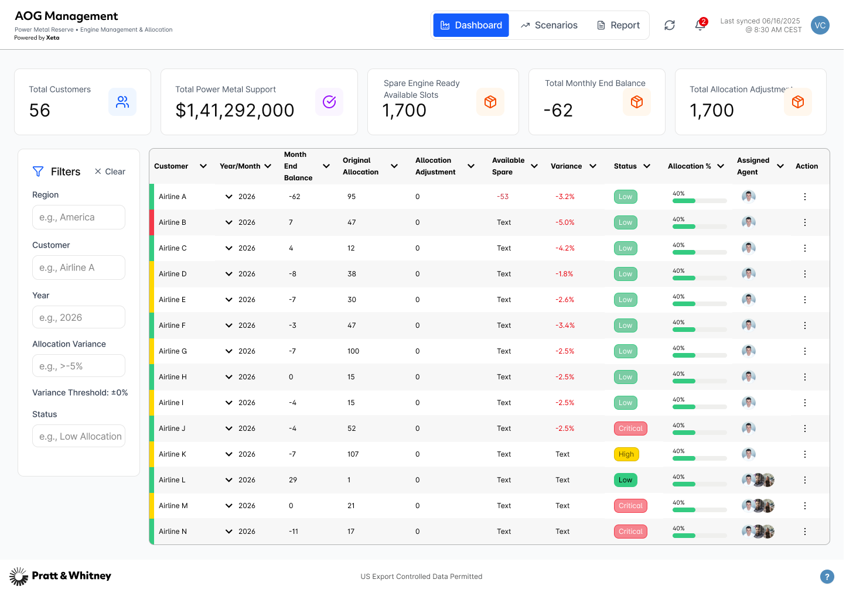Click the -3.2% variance for Airline A

coord(565,197)
